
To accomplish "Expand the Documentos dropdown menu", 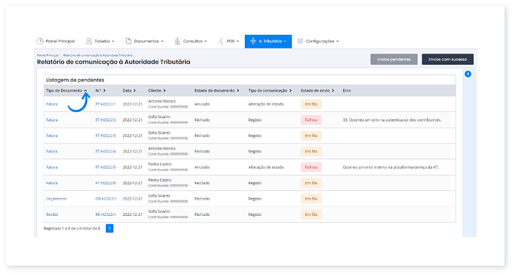I will [x=145, y=41].
